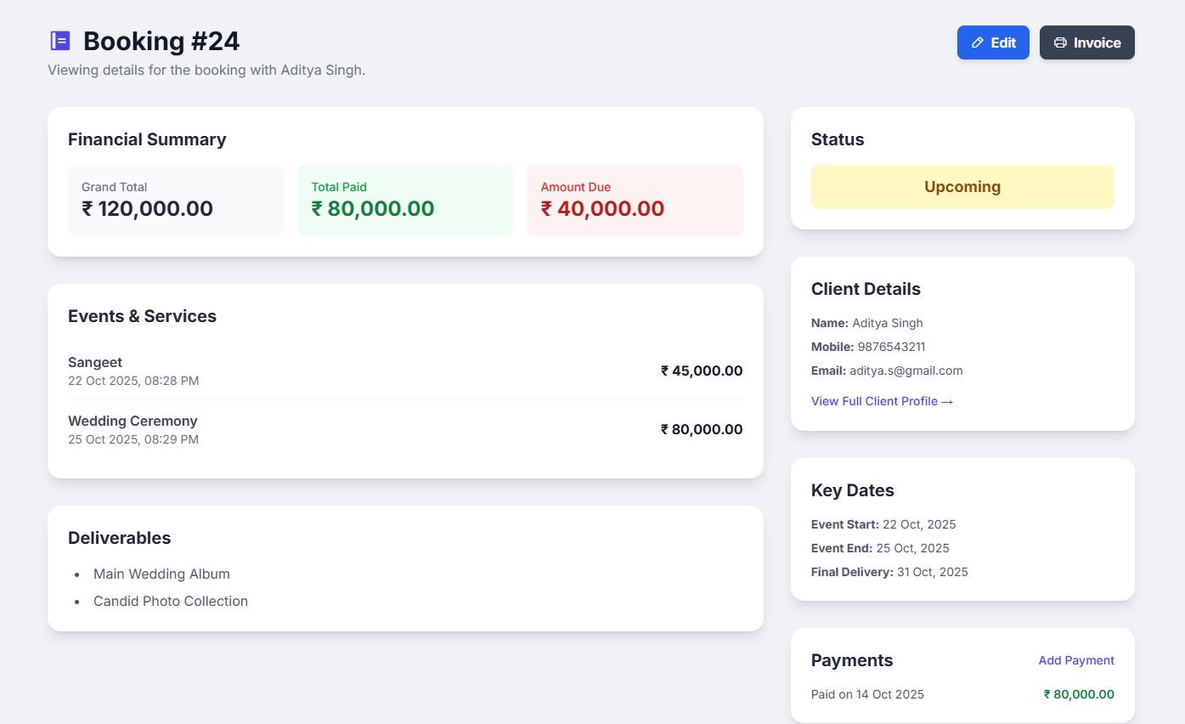Generate the booking Invoice
The width and height of the screenshot is (1185, 724).
click(1086, 42)
